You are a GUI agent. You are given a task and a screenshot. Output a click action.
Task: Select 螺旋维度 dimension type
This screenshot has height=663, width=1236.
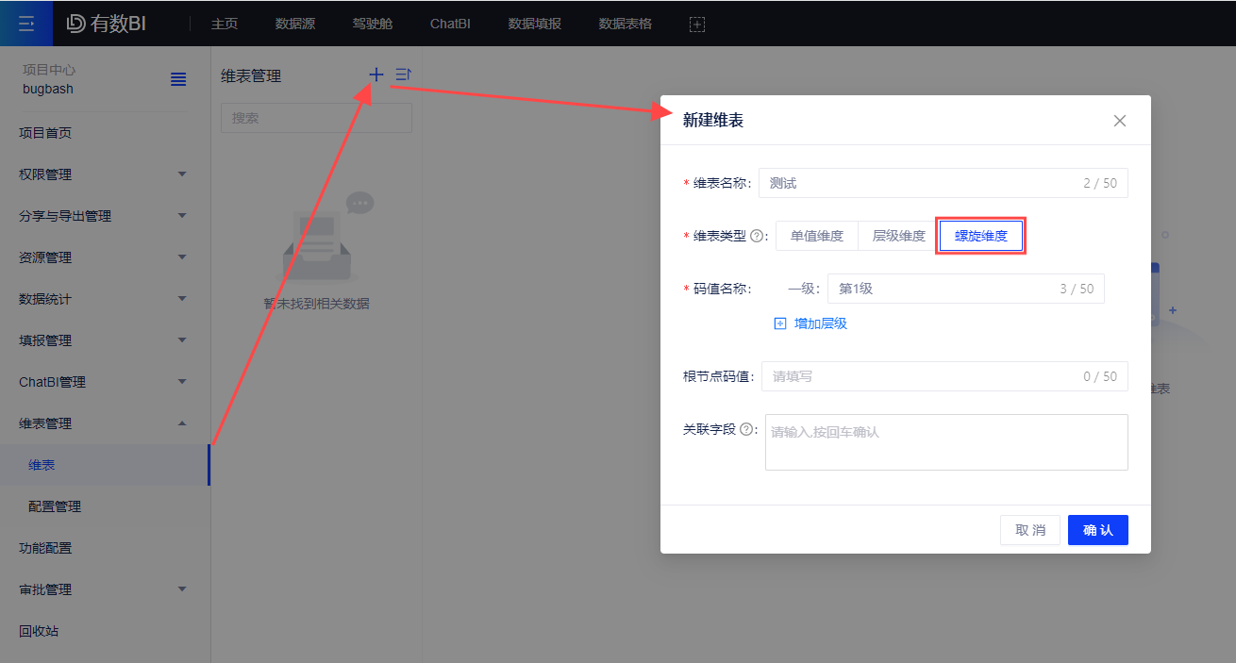coord(981,237)
